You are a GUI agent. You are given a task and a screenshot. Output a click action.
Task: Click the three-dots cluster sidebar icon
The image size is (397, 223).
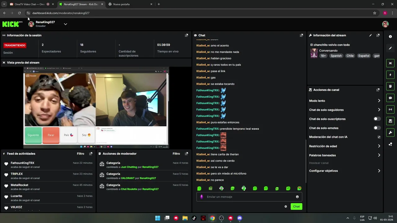[390, 144]
